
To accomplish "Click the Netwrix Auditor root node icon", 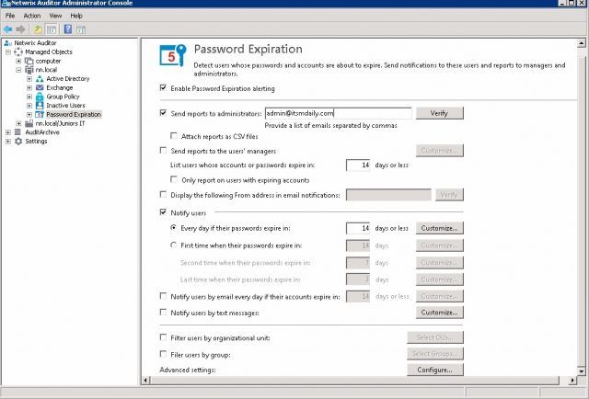I will [8, 43].
